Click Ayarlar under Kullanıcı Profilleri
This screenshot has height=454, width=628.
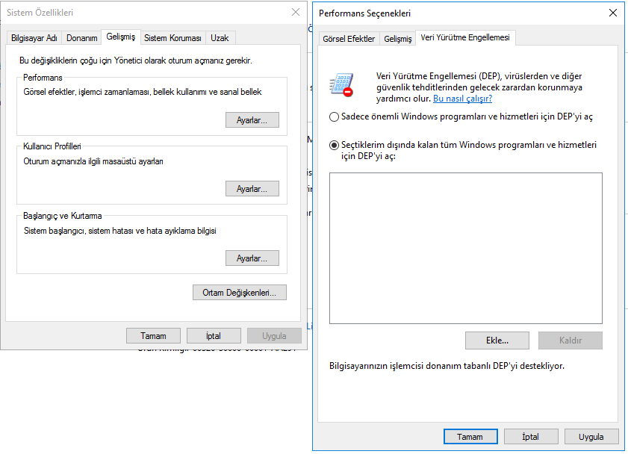coord(252,189)
